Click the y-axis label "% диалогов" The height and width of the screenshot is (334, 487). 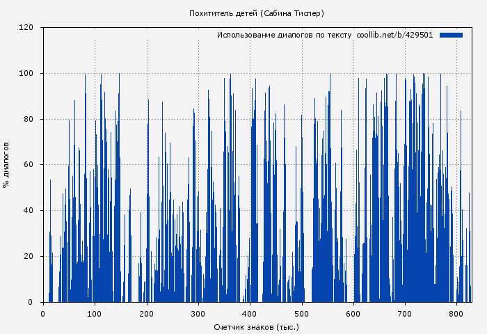[6, 165]
